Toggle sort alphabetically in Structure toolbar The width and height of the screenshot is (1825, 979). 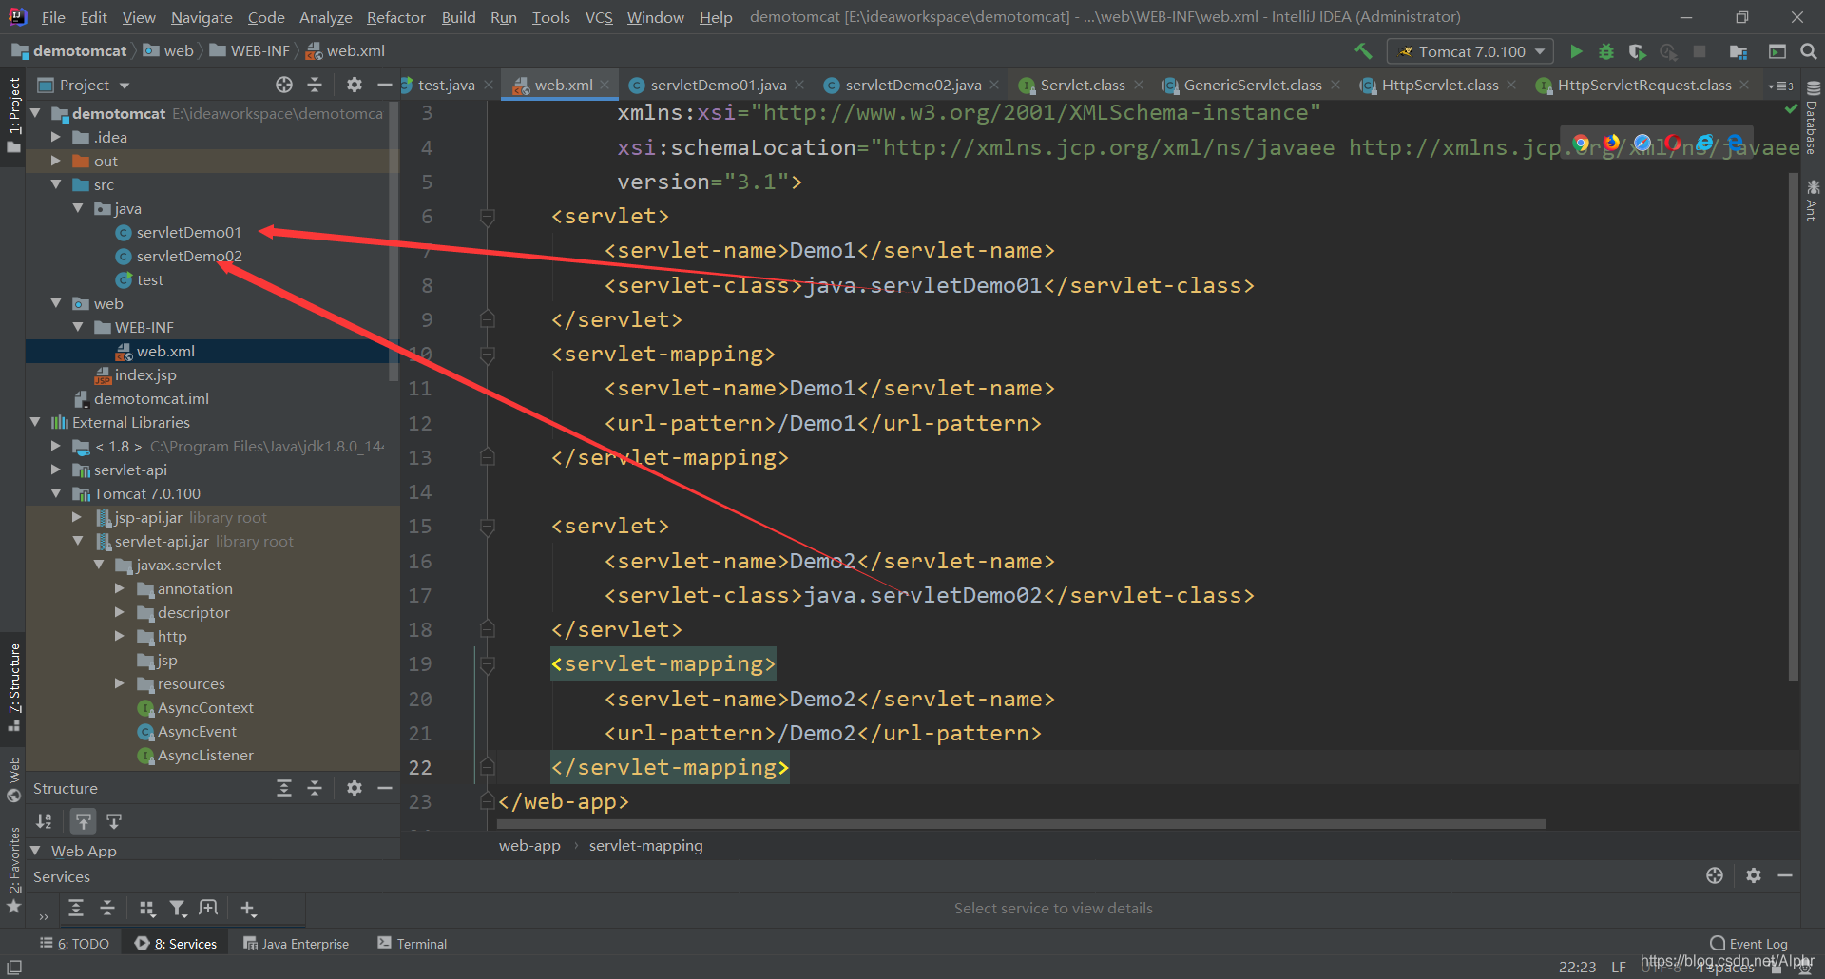coord(44,821)
